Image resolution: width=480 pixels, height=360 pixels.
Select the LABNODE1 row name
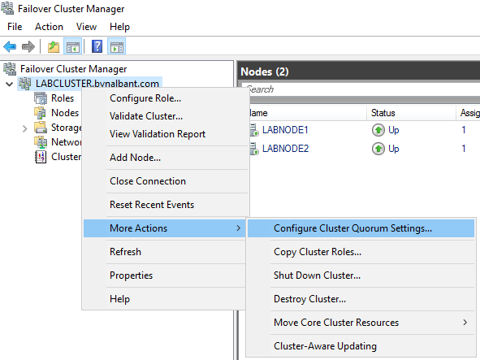[x=285, y=130]
